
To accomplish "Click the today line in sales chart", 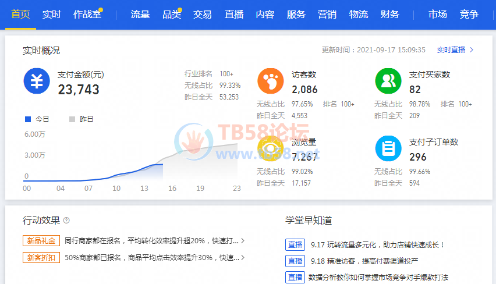I will pyautogui.click(x=134, y=171).
